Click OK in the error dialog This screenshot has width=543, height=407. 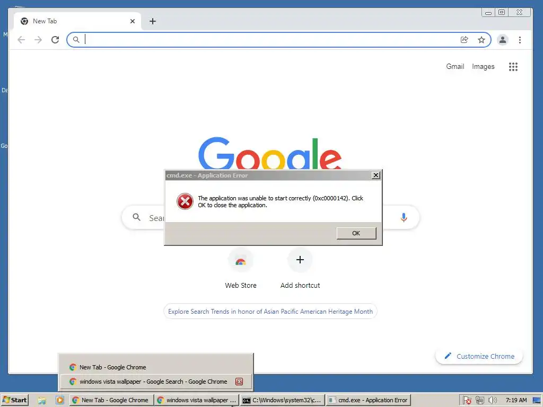click(356, 233)
